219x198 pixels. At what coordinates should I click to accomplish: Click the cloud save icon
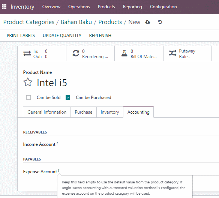(148, 22)
